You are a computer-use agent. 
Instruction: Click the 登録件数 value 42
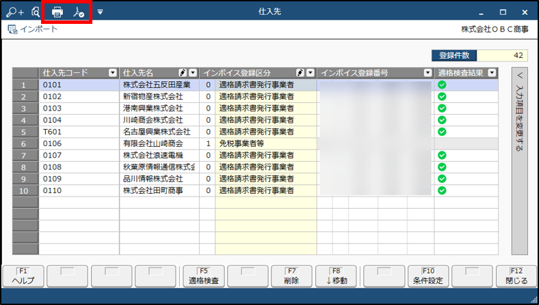pos(502,55)
